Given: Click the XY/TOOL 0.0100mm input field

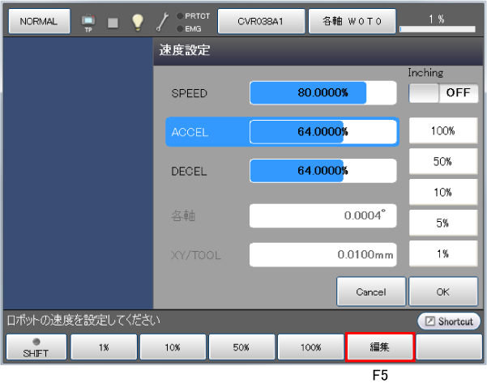Looking at the screenshot, I should pyautogui.click(x=323, y=255).
